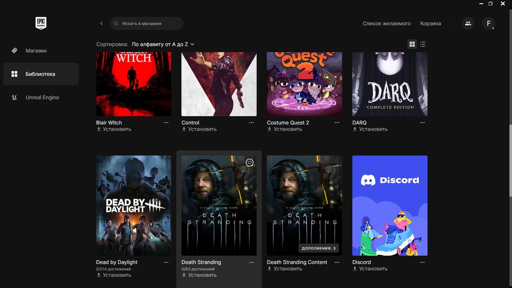The image size is (512, 288).
Task: Click Установить under Blair Witch
Action: (x=114, y=129)
